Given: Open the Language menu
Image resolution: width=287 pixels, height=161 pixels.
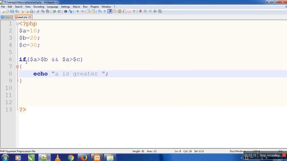Looking at the screenshot, I should [52, 7].
